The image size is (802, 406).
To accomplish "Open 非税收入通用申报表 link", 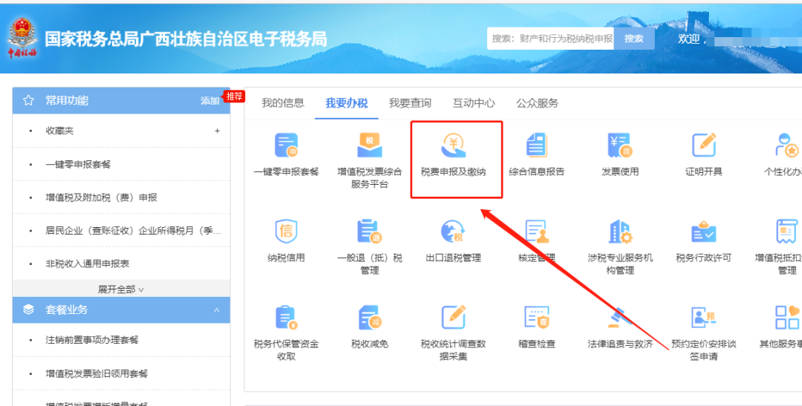I will coord(88,263).
